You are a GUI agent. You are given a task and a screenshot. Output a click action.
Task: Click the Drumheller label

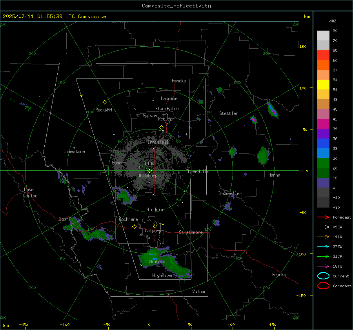tap(230, 193)
